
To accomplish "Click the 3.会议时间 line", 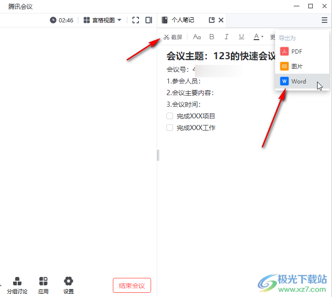I will point(183,104).
